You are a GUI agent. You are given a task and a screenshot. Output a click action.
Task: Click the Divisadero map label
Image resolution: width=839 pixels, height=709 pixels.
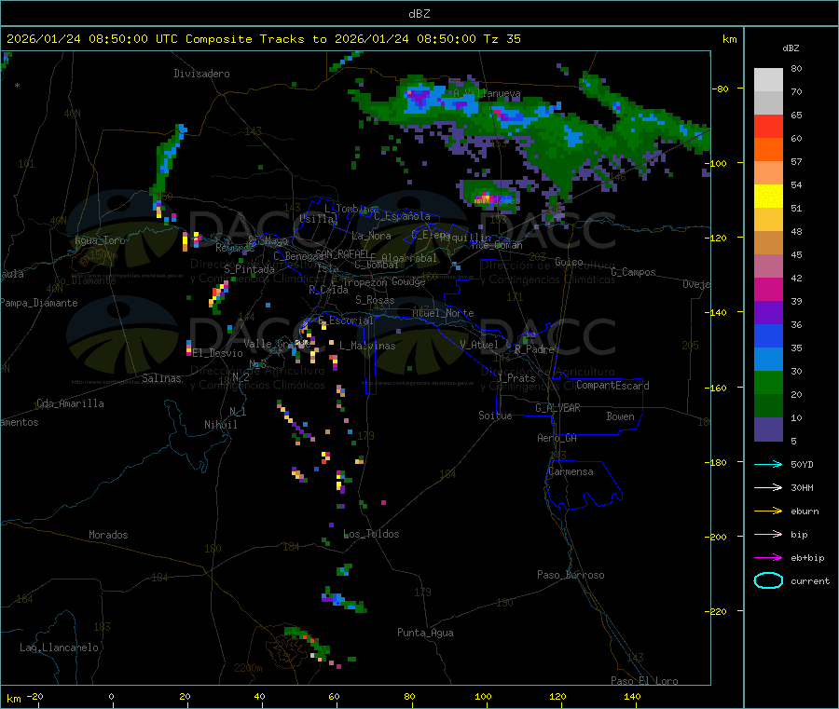click(x=201, y=74)
